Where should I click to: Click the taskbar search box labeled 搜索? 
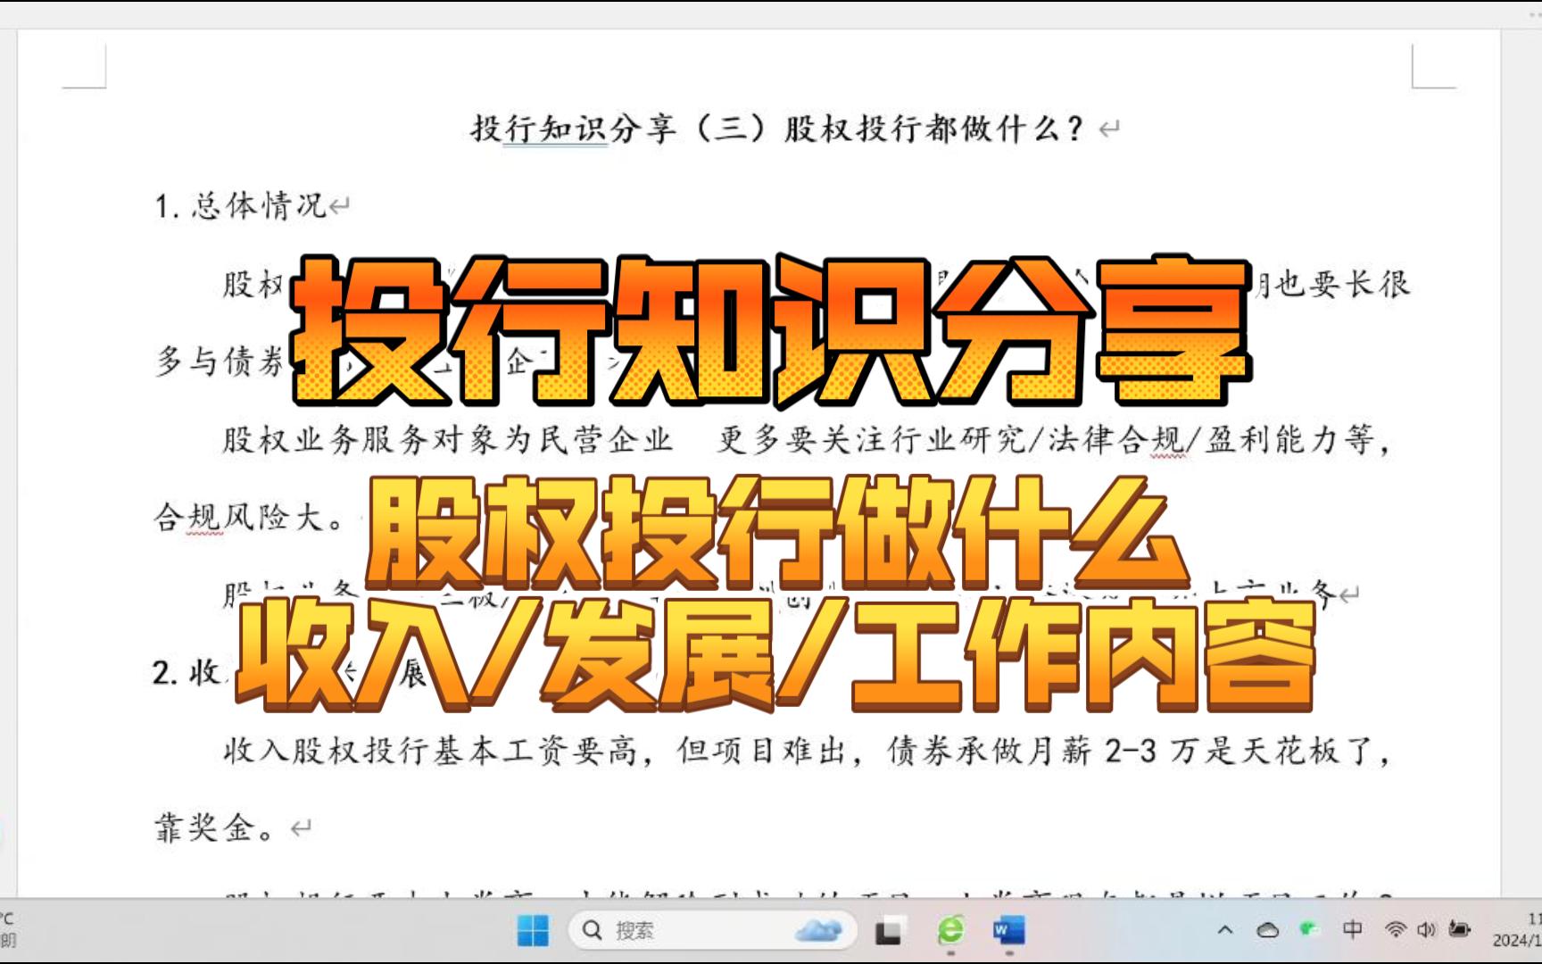click(711, 931)
